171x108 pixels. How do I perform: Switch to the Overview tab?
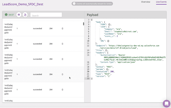pos(145,2)
